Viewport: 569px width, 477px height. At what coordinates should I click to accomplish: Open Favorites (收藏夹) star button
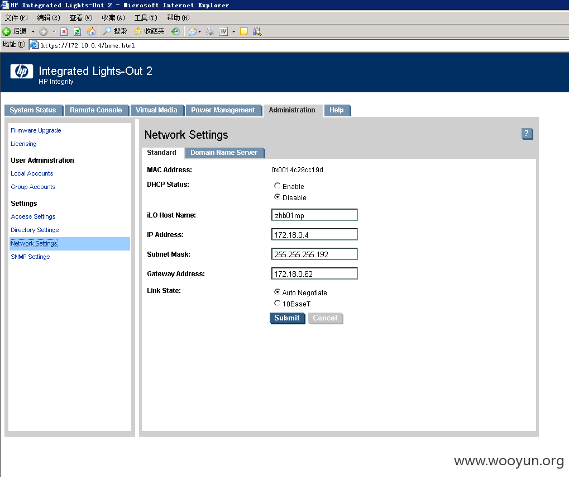coord(149,32)
